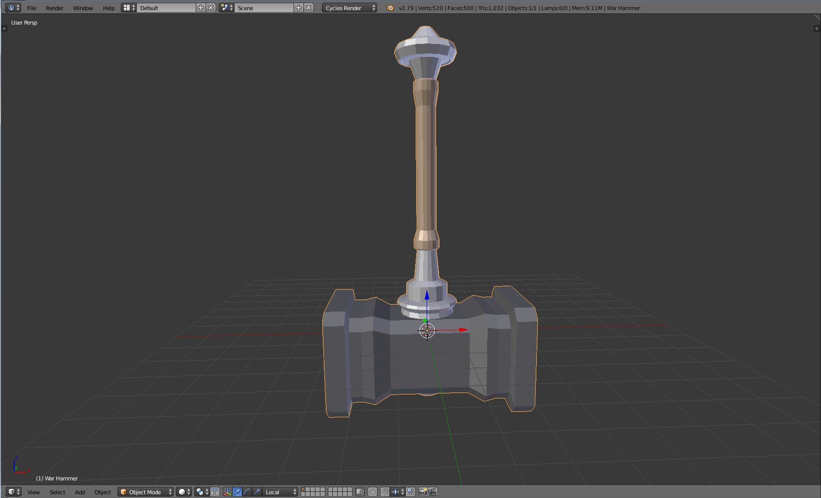Open the scene browser icon
Image resolution: width=821 pixels, height=498 pixels.
coord(226,8)
